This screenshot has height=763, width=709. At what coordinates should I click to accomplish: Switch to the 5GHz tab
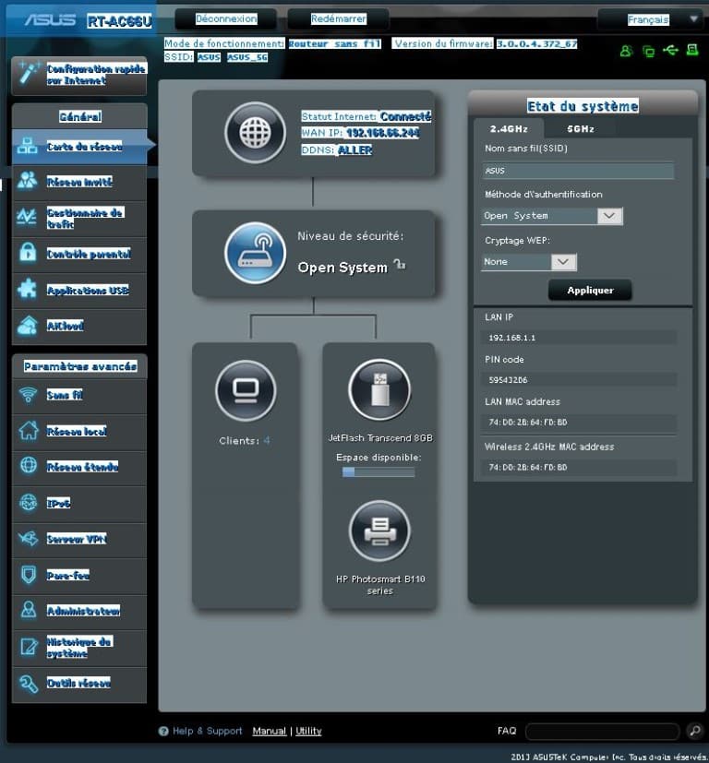point(581,129)
